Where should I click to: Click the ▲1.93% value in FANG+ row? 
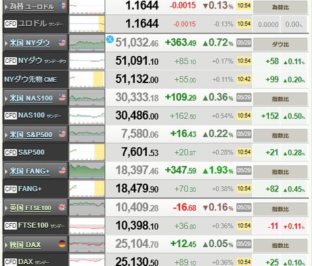point(218,170)
